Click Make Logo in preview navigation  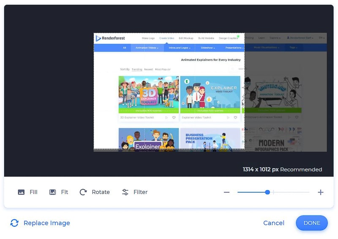(148, 38)
